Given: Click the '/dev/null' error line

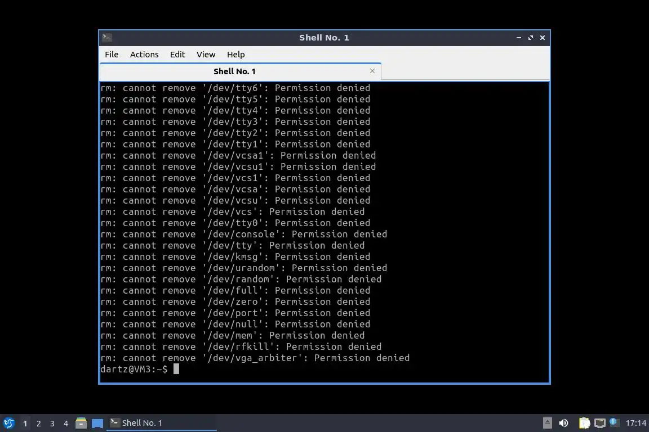Looking at the screenshot, I should pos(235,324).
